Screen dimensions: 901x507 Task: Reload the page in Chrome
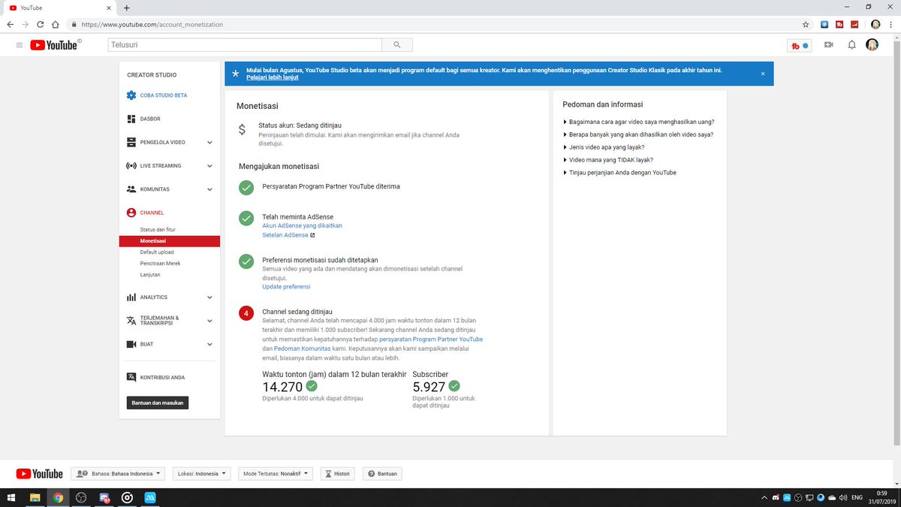click(40, 24)
